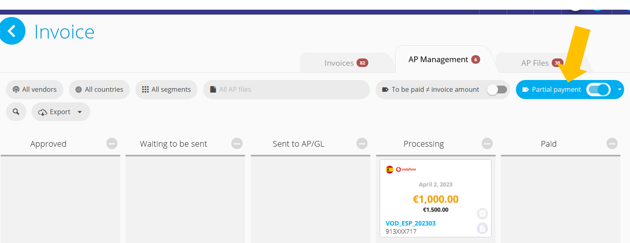630x243 pixels.
Task: Open the All vendors filter
Action: 35,89
